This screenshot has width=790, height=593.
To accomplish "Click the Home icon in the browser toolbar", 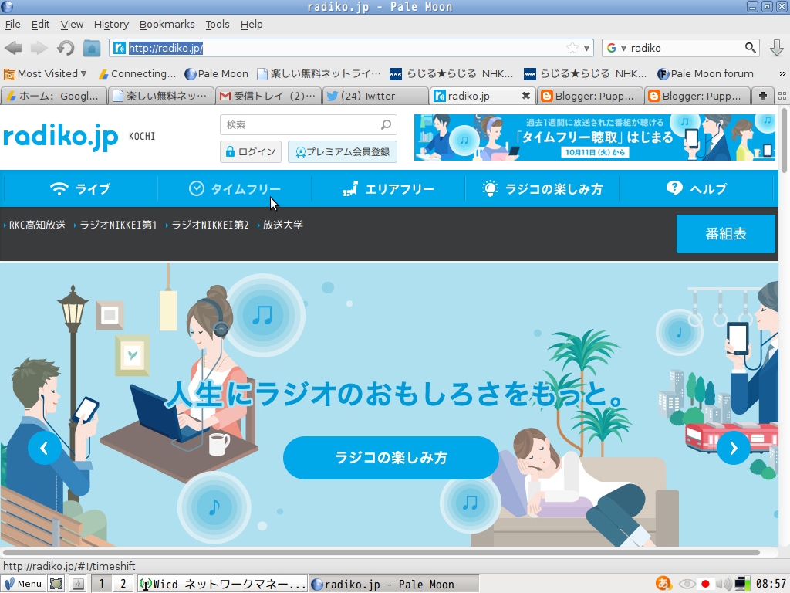I will pyautogui.click(x=92, y=47).
